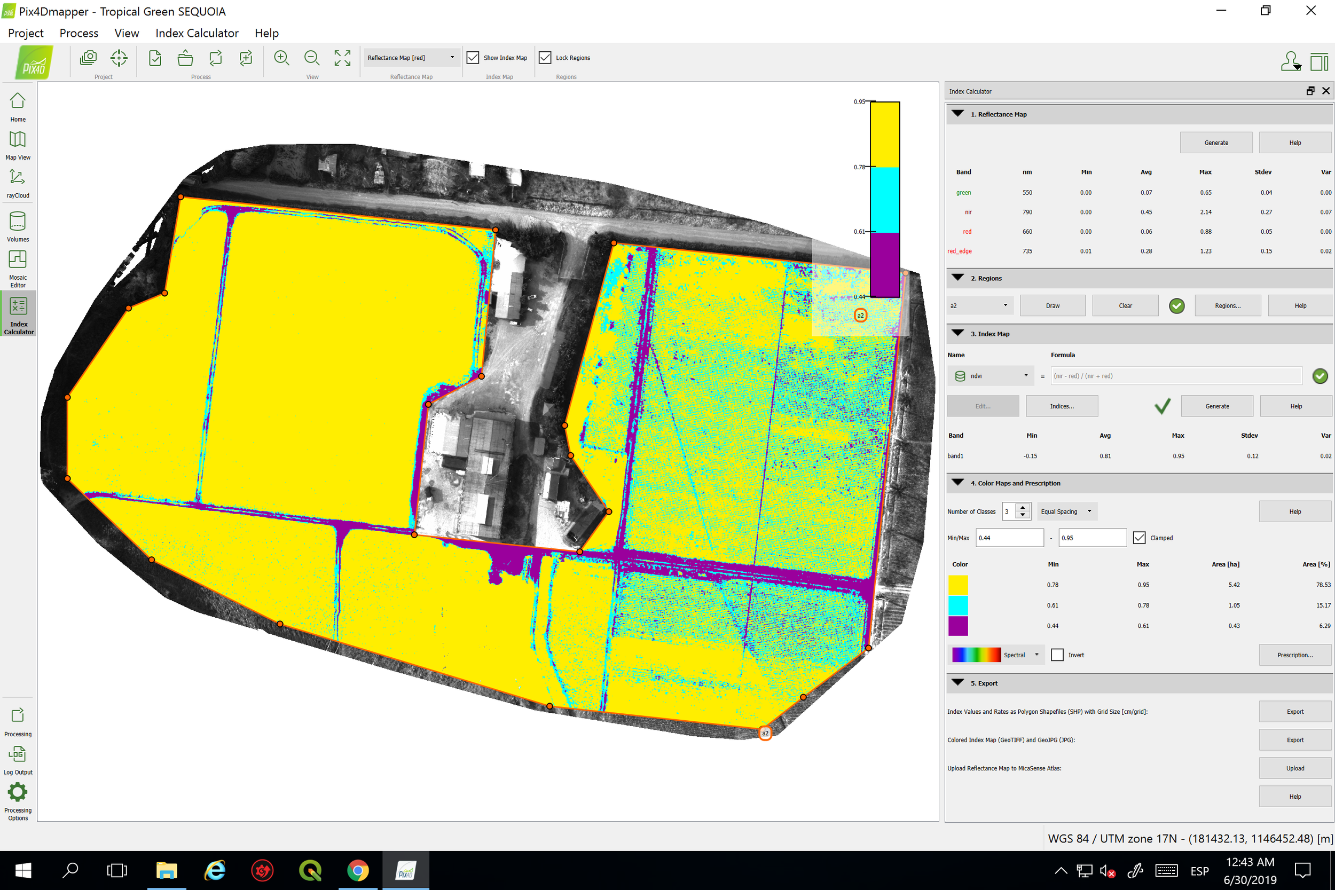The height and width of the screenshot is (890, 1335).
Task: Click the Prescription... button
Action: [1295, 655]
